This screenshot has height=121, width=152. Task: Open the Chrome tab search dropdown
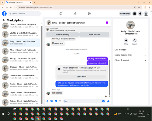[2, 2]
